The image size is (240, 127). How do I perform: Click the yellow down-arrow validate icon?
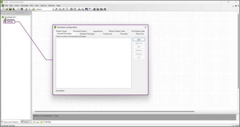pos(26,9)
